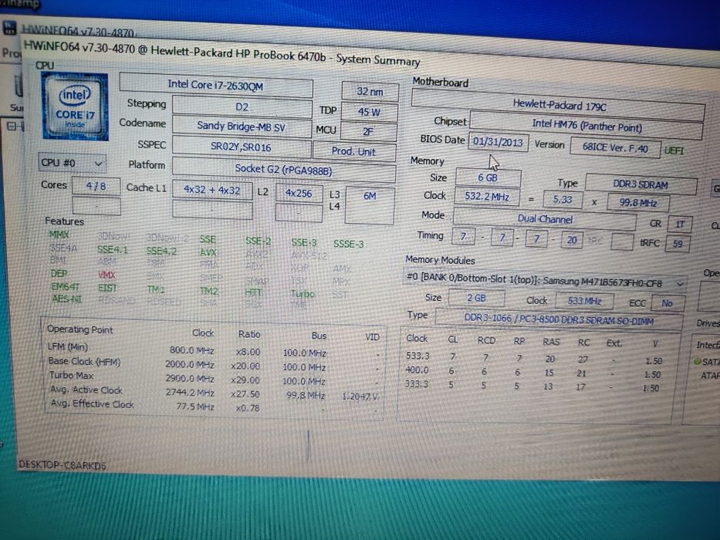The image size is (720, 540).
Task: Click the HWiNFO64 app icon in background title bar
Action: (9, 28)
